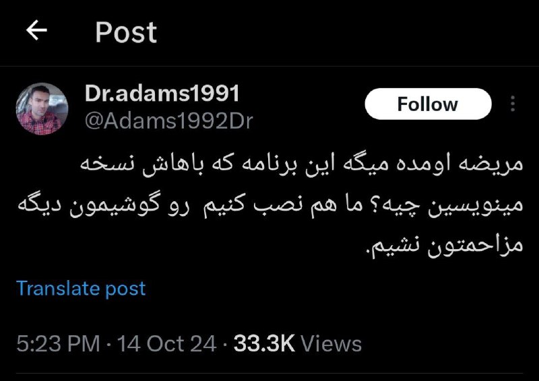Follow the Dr.adams1991 account
The image size is (539, 381).
pyautogui.click(x=428, y=104)
